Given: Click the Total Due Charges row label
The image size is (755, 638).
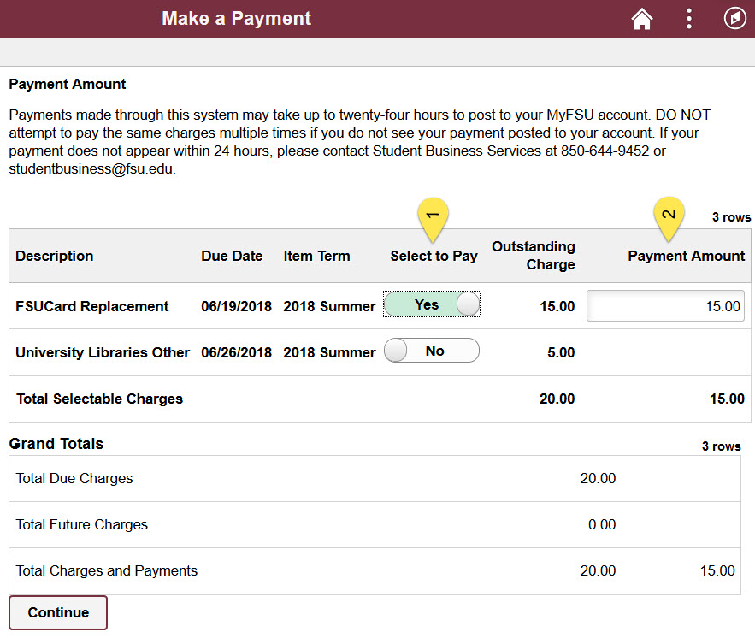Looking at the screenshot, I should click(74, 478).
